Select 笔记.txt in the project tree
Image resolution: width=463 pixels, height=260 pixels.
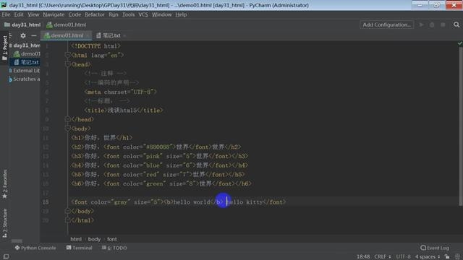click(27, 62)
